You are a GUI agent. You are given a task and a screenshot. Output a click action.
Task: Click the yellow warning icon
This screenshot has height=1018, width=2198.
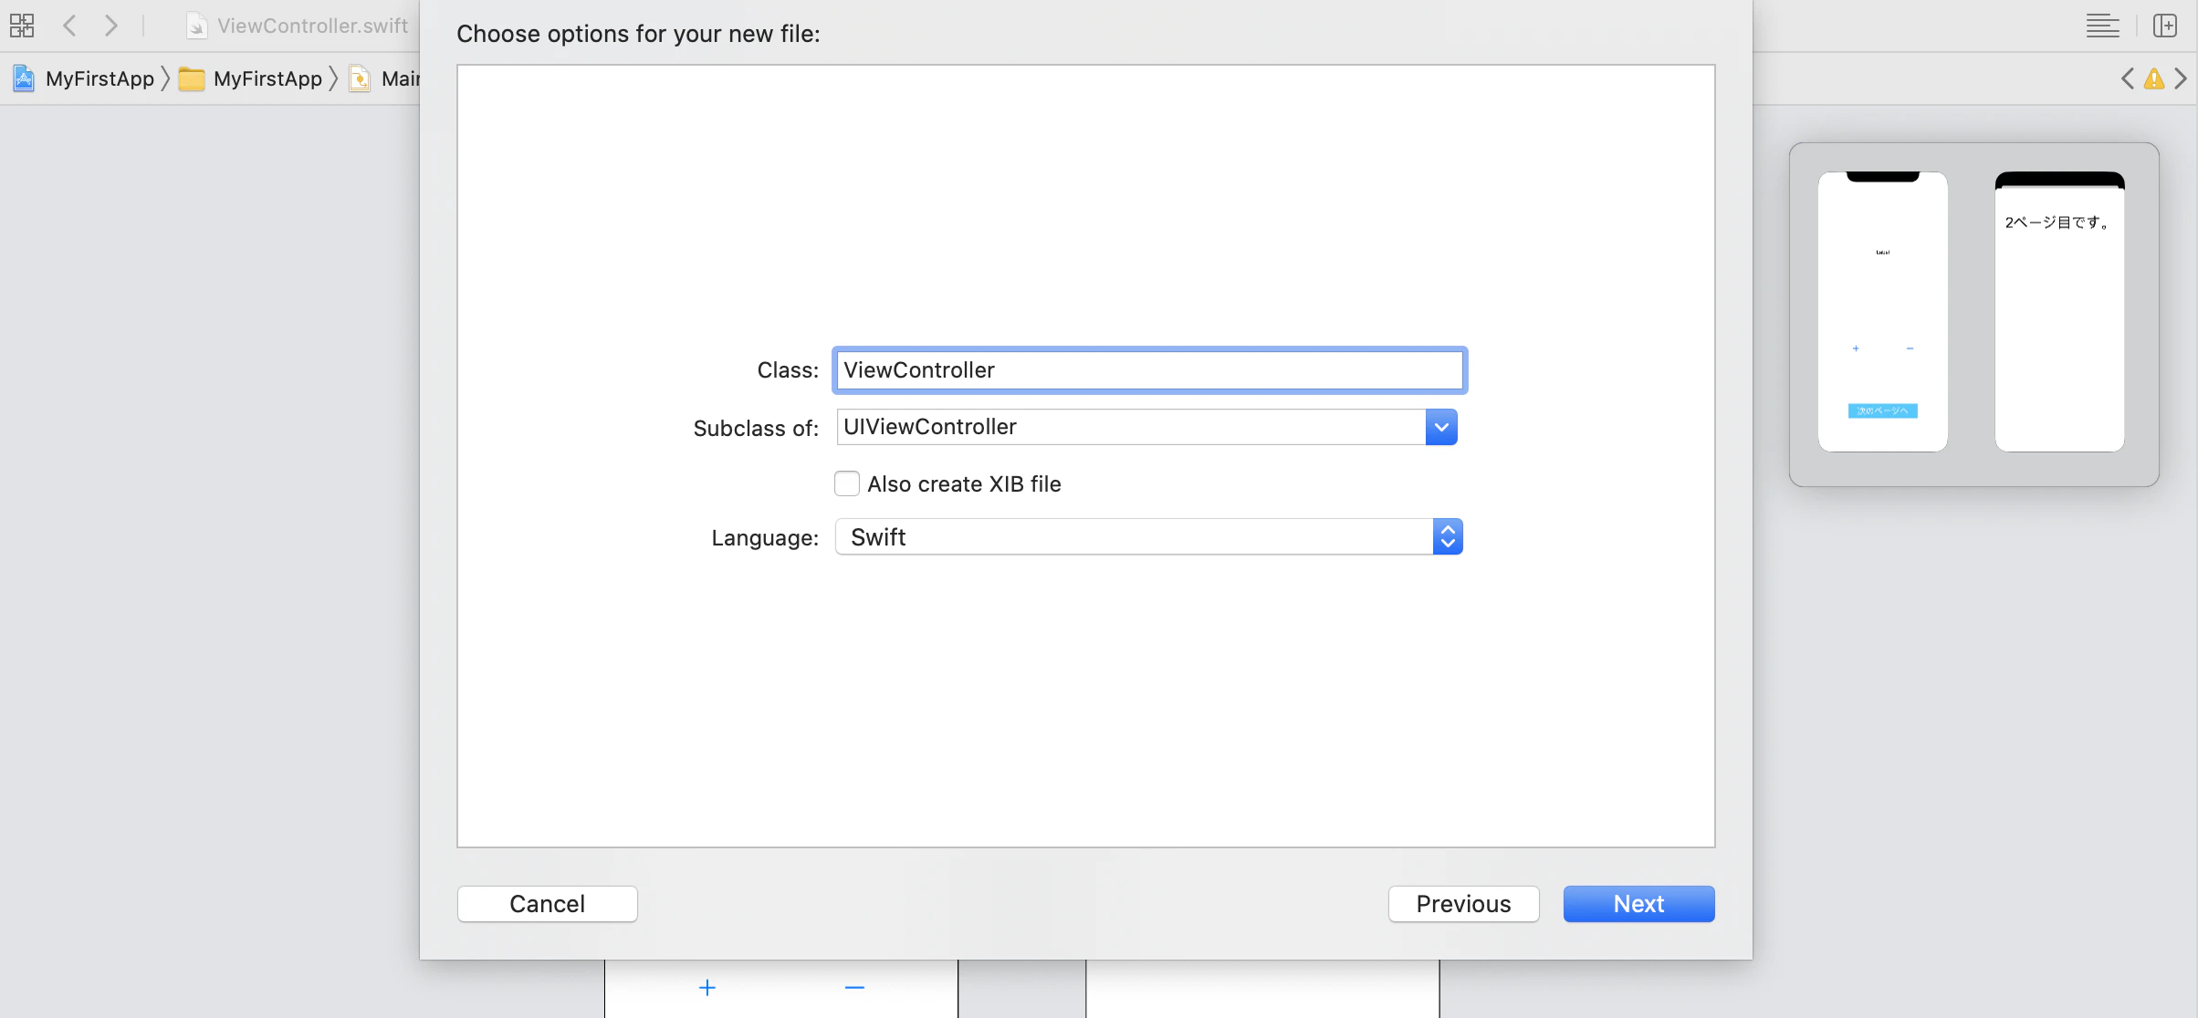tap(2154, 78)
